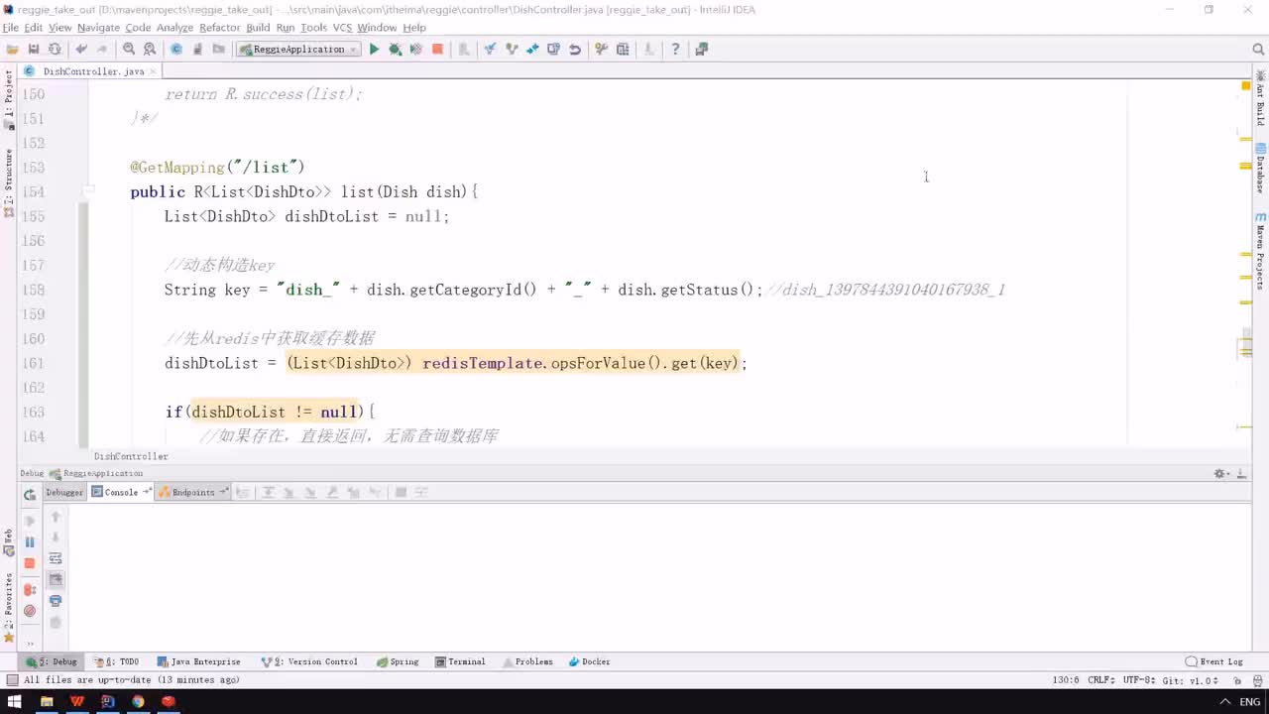Open the Windows Start menu
Screen dimensions: 1269x714
(x=14, y=701)
